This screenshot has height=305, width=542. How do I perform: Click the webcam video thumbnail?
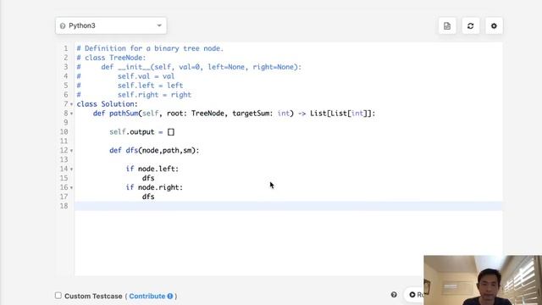click(483, 280)
